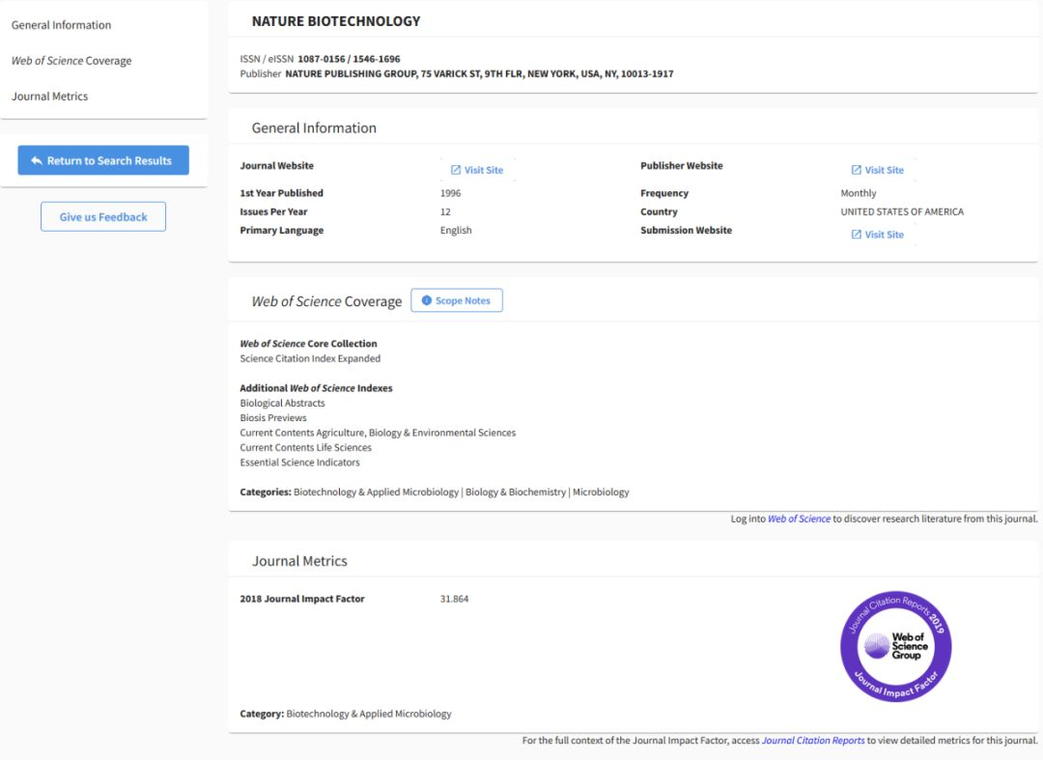1043x760 pixels.
Task: Open Visit Site link for Submission Website
Action: [x=877, y=235]
